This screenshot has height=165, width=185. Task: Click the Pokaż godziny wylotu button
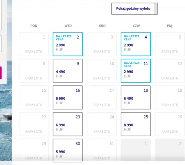pos(134,9)
